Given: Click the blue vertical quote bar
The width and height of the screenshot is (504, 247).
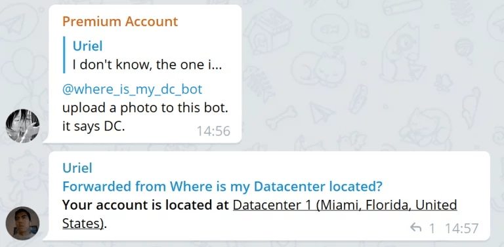Looking at the screenshot, I should pyautogui.click(x=64, y=55).
